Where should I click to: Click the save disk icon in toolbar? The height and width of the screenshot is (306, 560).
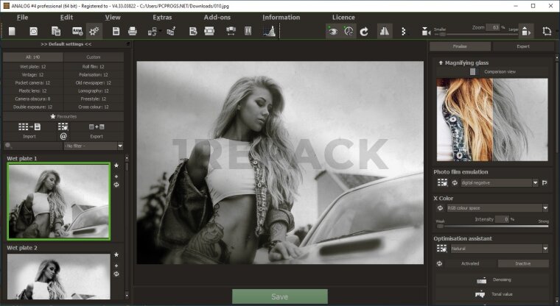116,31
